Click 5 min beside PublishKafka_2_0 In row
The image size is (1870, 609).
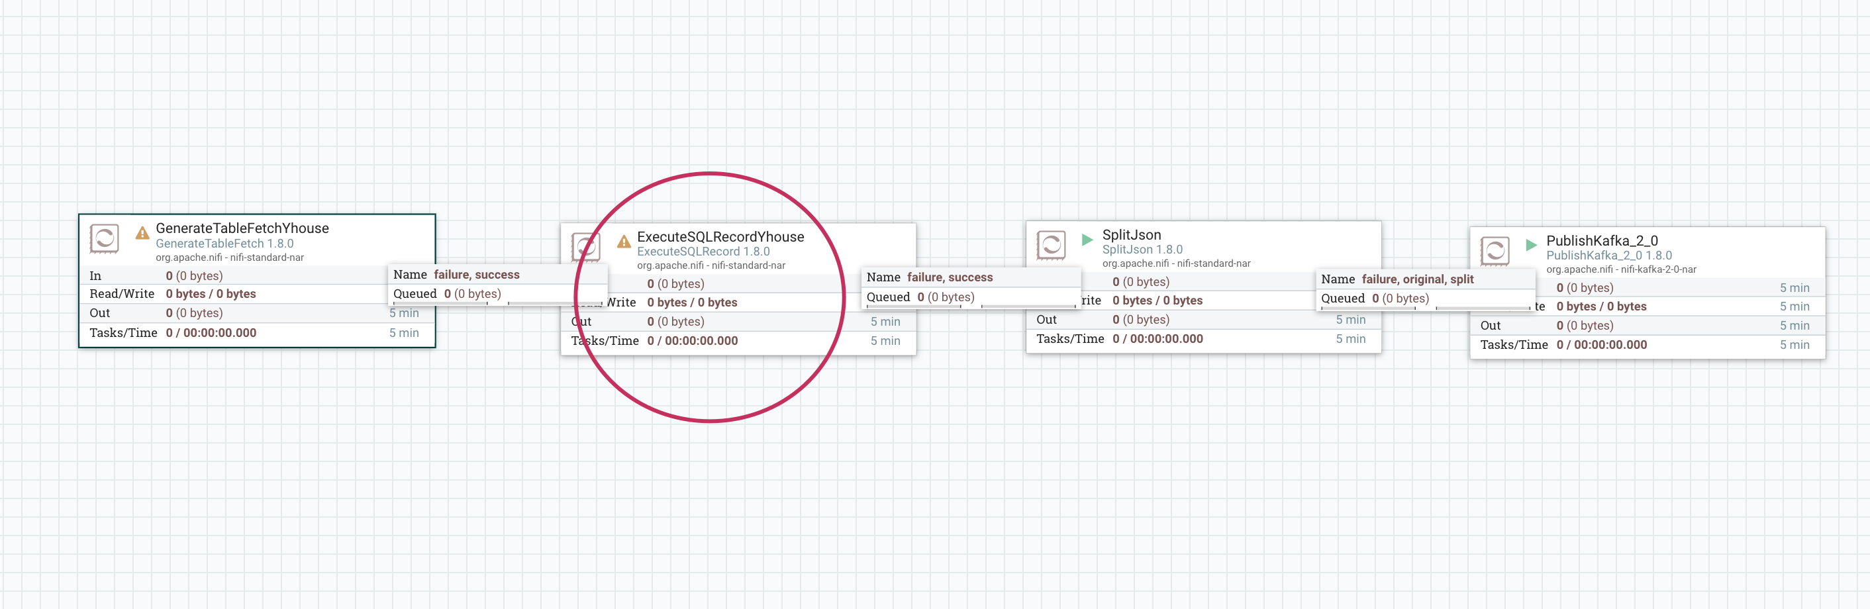1795,288
